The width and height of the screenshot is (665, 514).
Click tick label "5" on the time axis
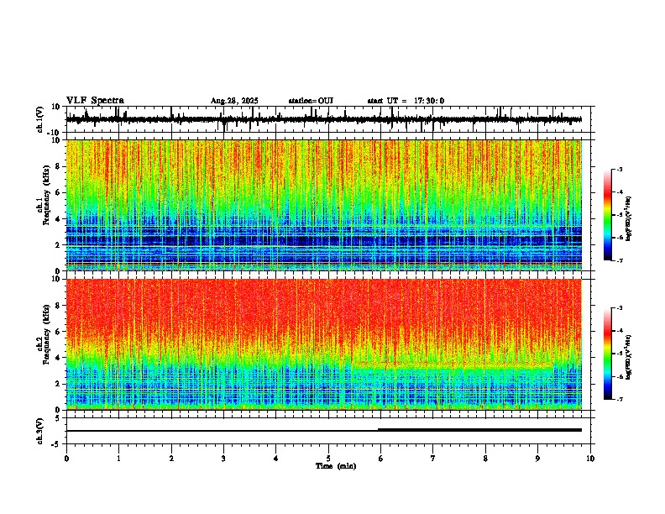[x=328, y=459]
